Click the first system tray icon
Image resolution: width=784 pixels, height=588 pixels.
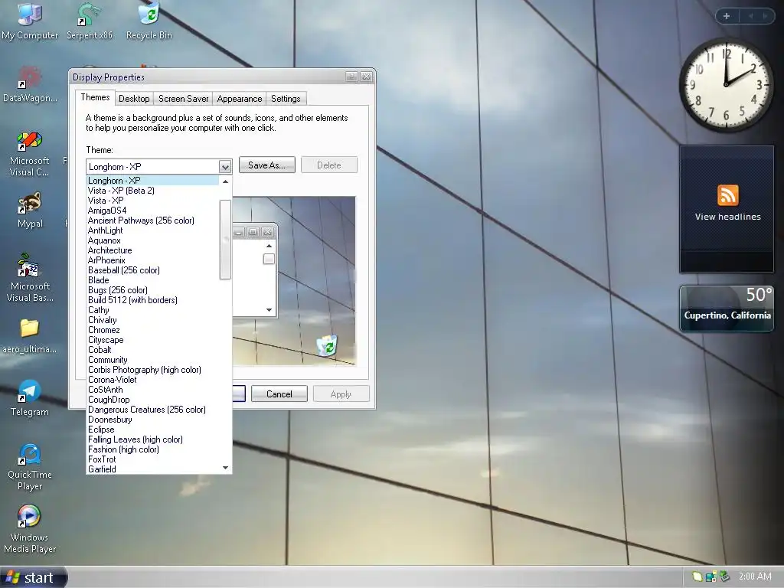click(x=697, y=577)
